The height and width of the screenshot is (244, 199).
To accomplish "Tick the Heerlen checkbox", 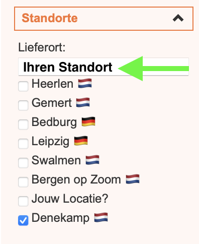I will 23,86.
